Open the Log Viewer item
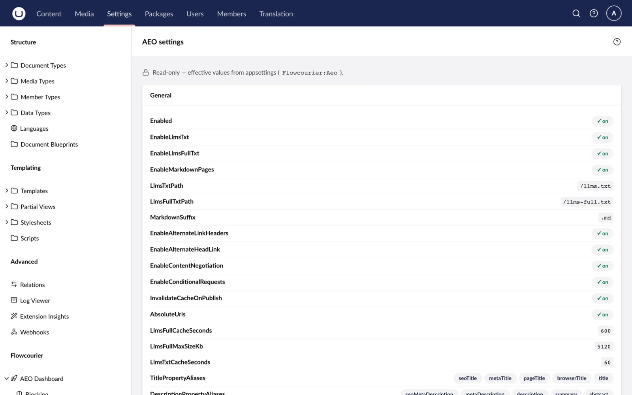The height and width of the screenshot is (395, 632). click(x=35, y=301)
